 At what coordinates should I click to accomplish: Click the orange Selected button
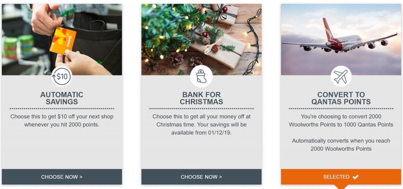pos(341,177)
